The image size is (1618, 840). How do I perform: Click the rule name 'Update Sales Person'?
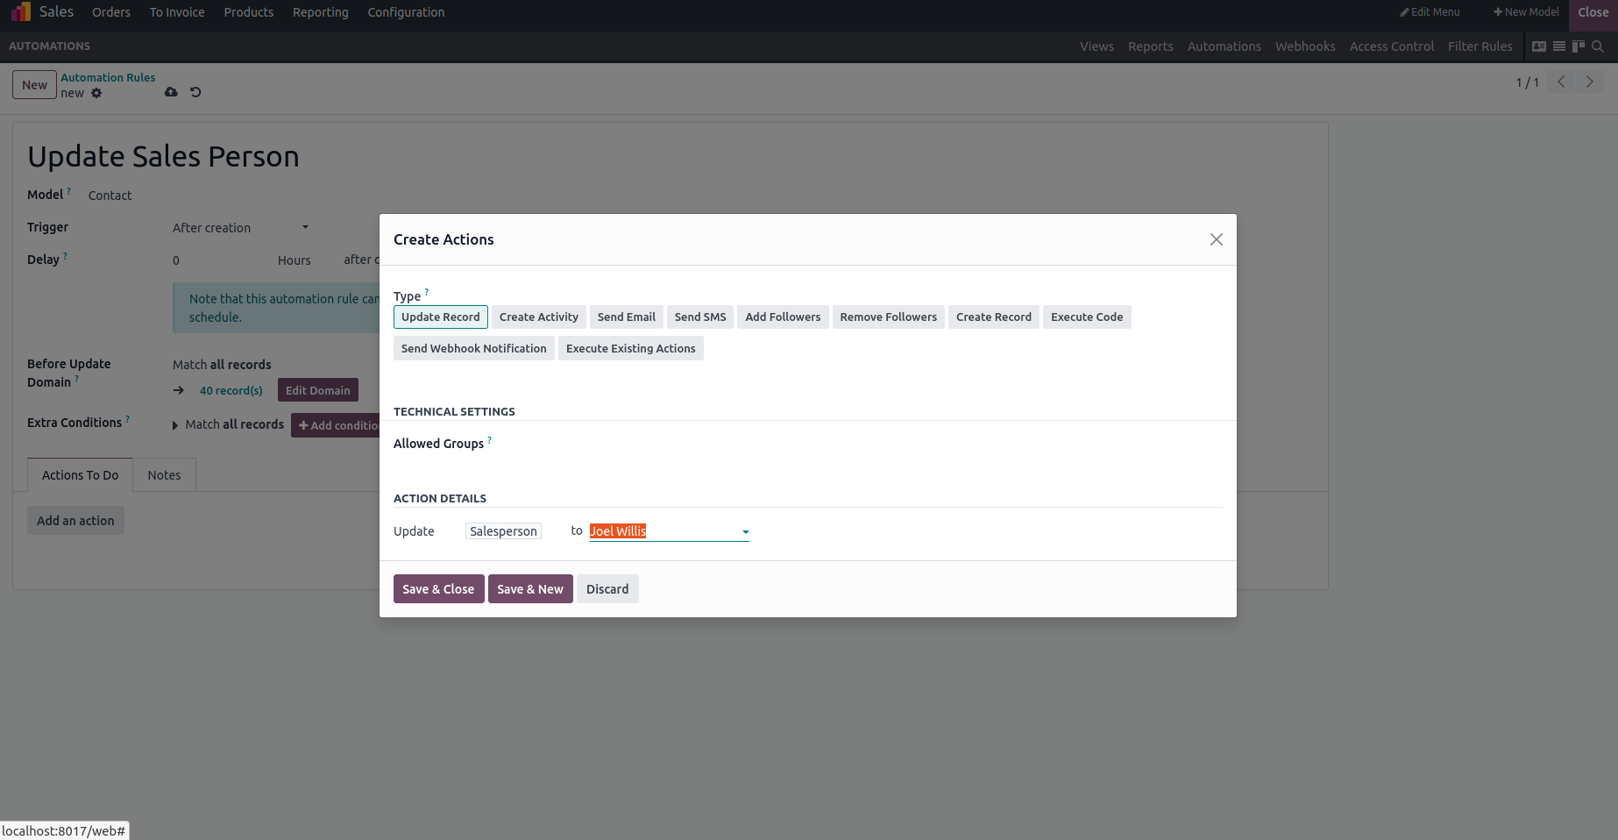[x=163, y=156]
